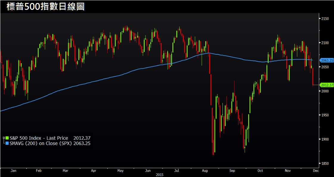Click the green 2012.37 price tag

coord(327,85)
